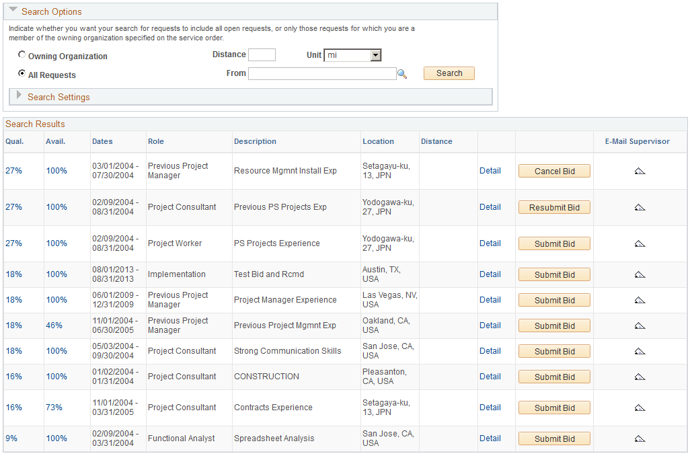Click inside the Distance input field
696x460 pixels.
[x=262, y=54]
